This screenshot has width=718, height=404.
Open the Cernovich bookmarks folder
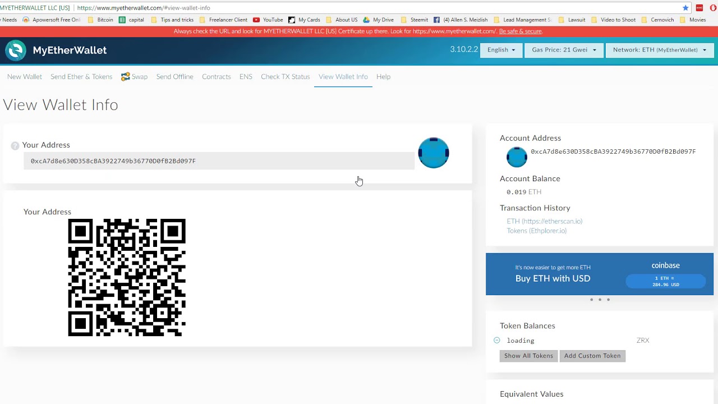pos(657,20)
